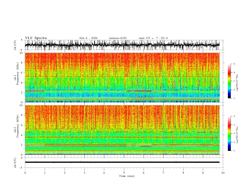The width and height of the screenshot is (251, 194).
Task: Click the "ch.1(V)" waveform axis label
Action: 15,45
